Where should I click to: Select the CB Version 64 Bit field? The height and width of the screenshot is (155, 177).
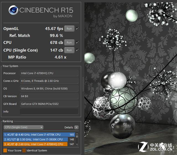[49, 96]
